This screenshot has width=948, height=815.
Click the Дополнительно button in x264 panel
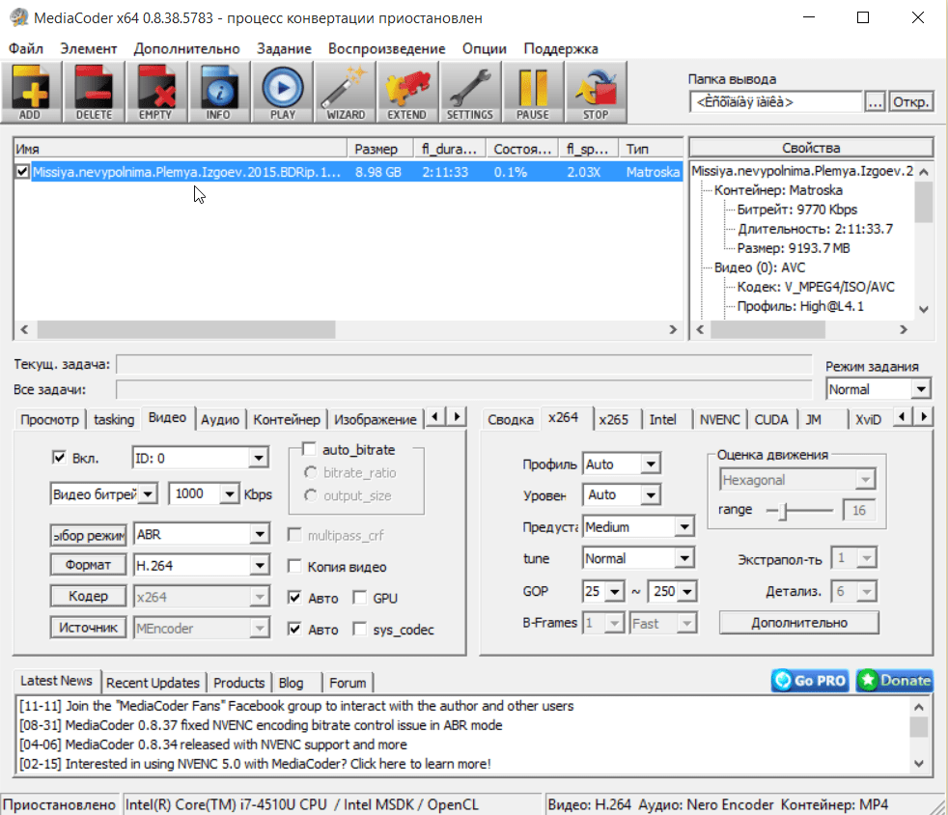point(798,623)
